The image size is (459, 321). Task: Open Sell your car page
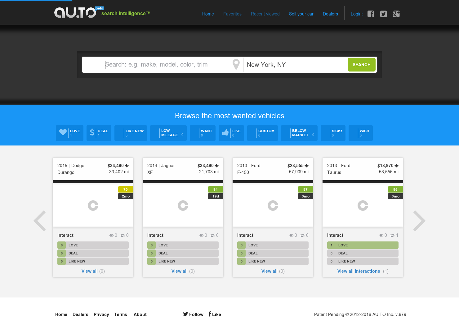coord(301,14)
